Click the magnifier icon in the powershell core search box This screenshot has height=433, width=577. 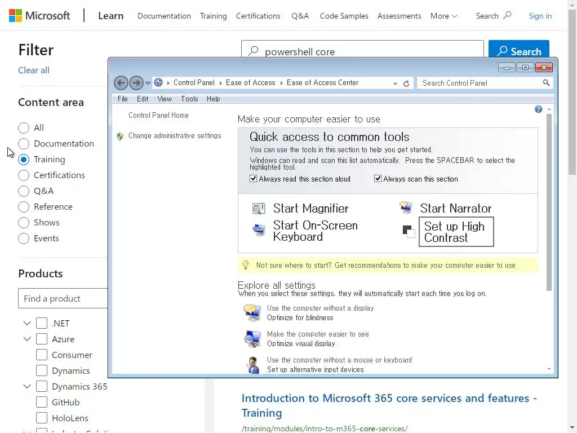click(x=253, y=51)
